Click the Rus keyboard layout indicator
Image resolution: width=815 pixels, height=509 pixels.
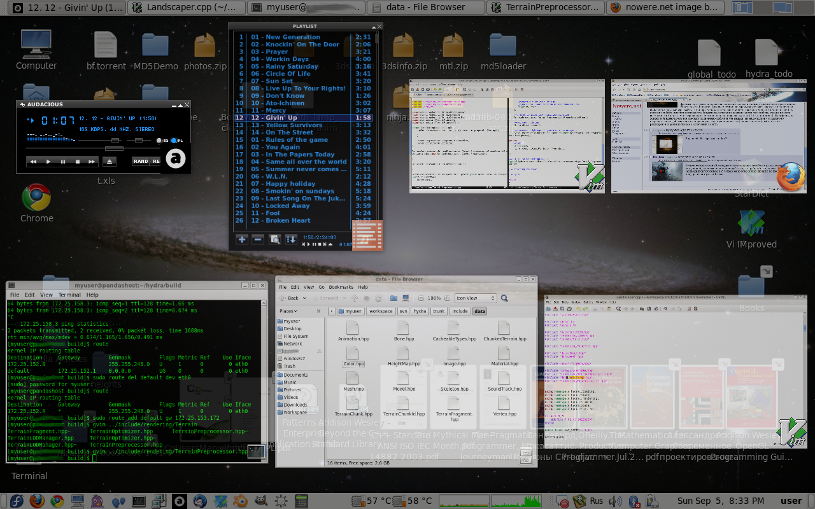pyautogui.click(x=596, y=501)
